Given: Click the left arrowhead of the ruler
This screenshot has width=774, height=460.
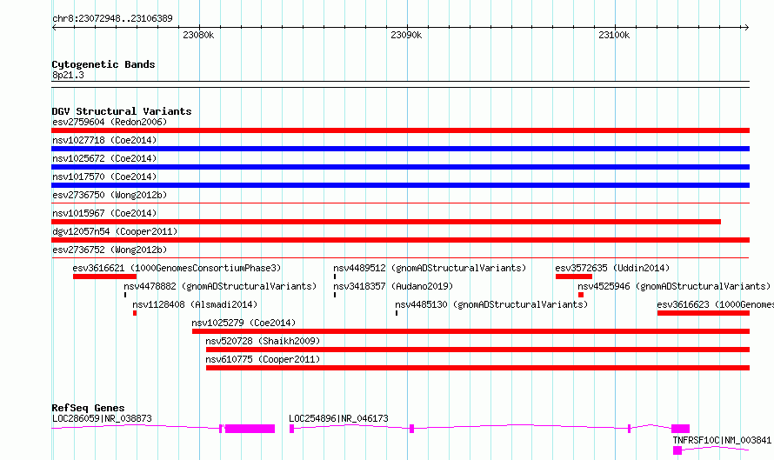Looking at the screenshot, I should pos(54,27).
